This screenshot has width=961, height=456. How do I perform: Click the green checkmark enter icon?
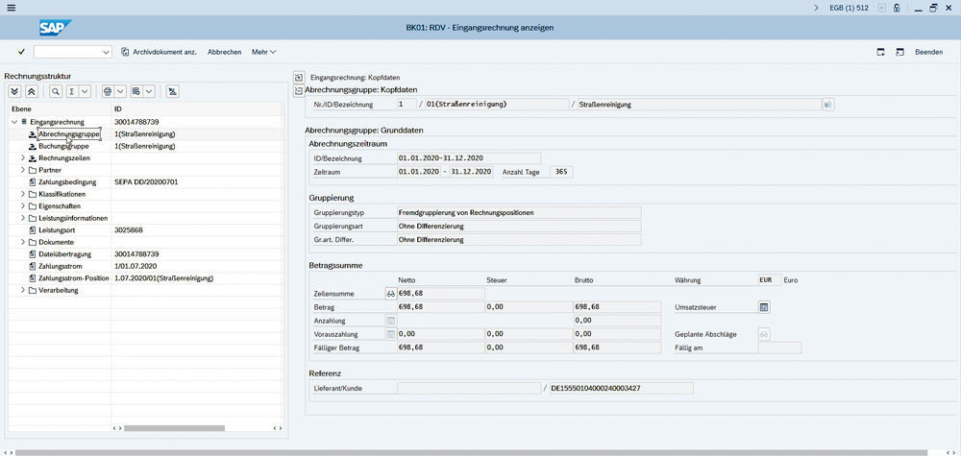pos(21,52)
